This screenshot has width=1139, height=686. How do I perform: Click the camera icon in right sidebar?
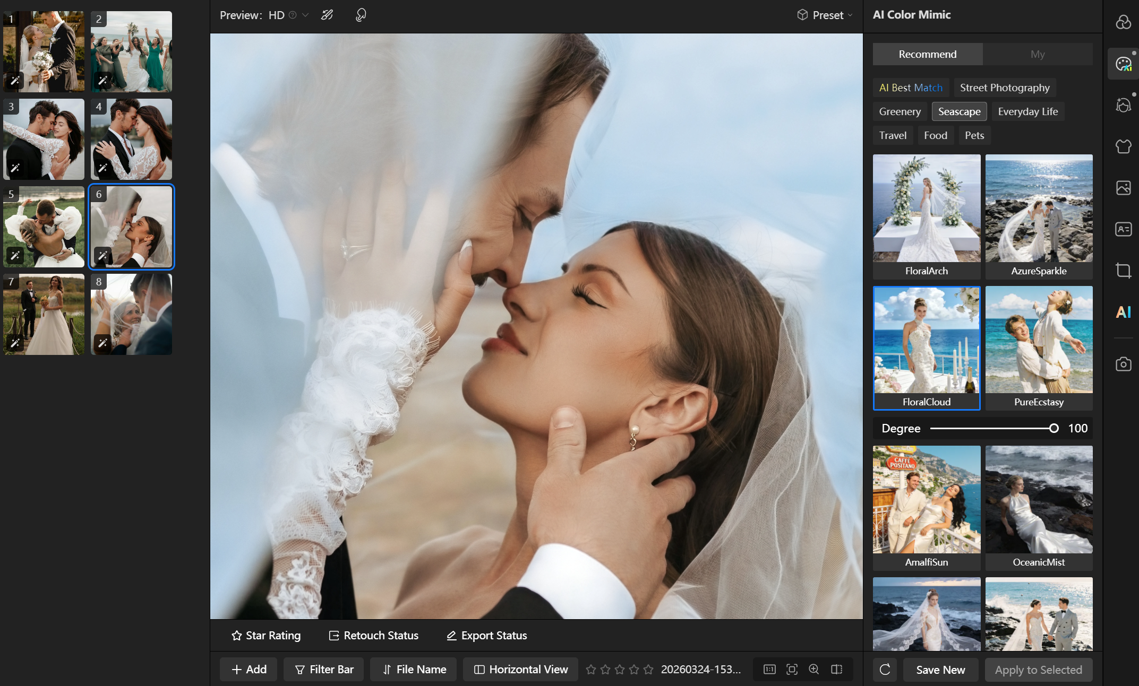tap(1123, 364)
